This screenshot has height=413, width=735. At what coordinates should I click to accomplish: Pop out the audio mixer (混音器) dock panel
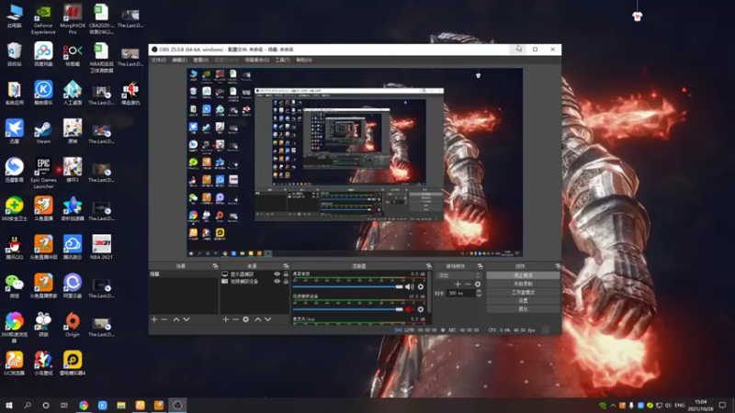[x=428, y=266]
